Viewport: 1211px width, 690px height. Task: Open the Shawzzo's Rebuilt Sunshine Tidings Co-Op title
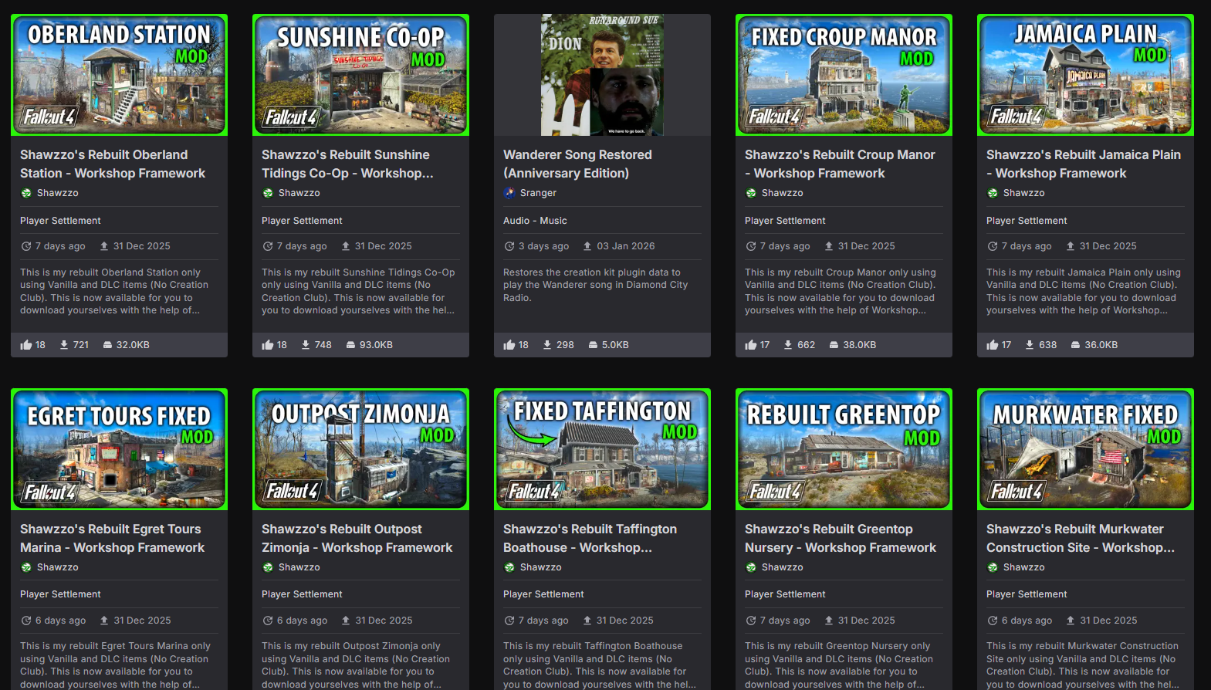(347, 164)
